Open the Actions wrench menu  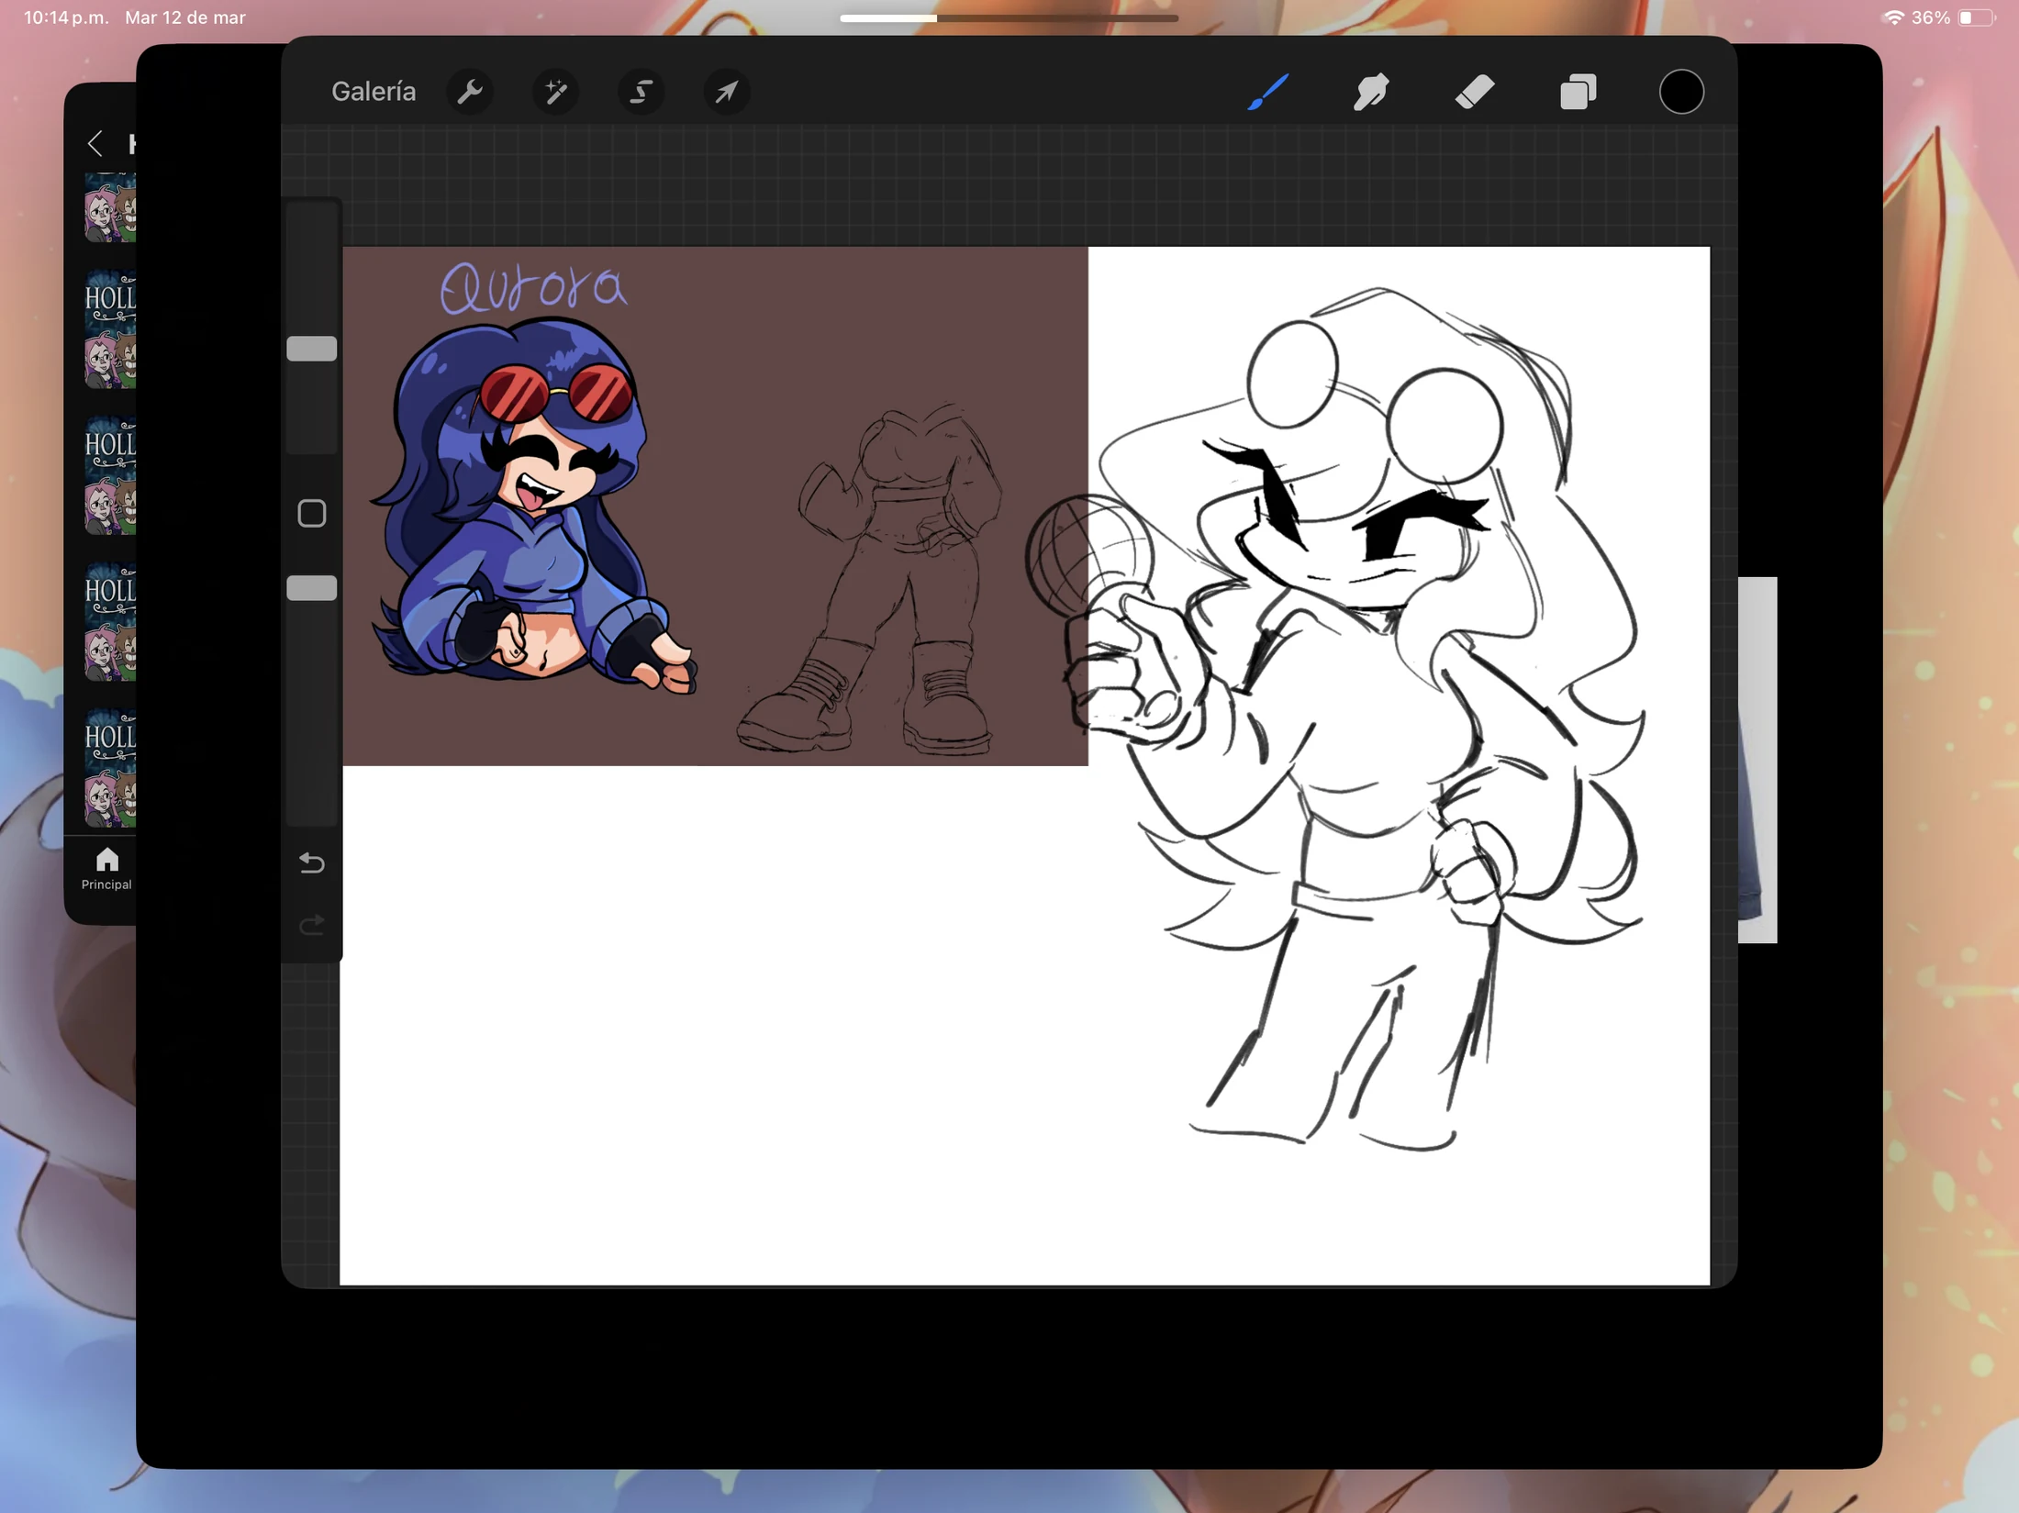coord(470,92)
